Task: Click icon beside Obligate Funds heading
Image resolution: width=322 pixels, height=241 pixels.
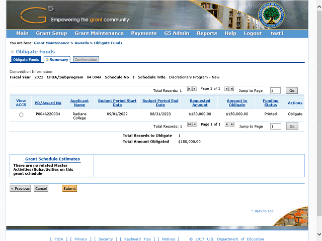Action: coord(12,51)
